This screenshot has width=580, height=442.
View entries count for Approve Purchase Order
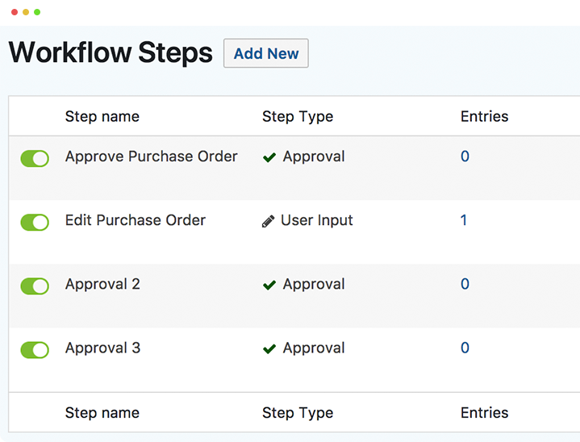point(465,156)
